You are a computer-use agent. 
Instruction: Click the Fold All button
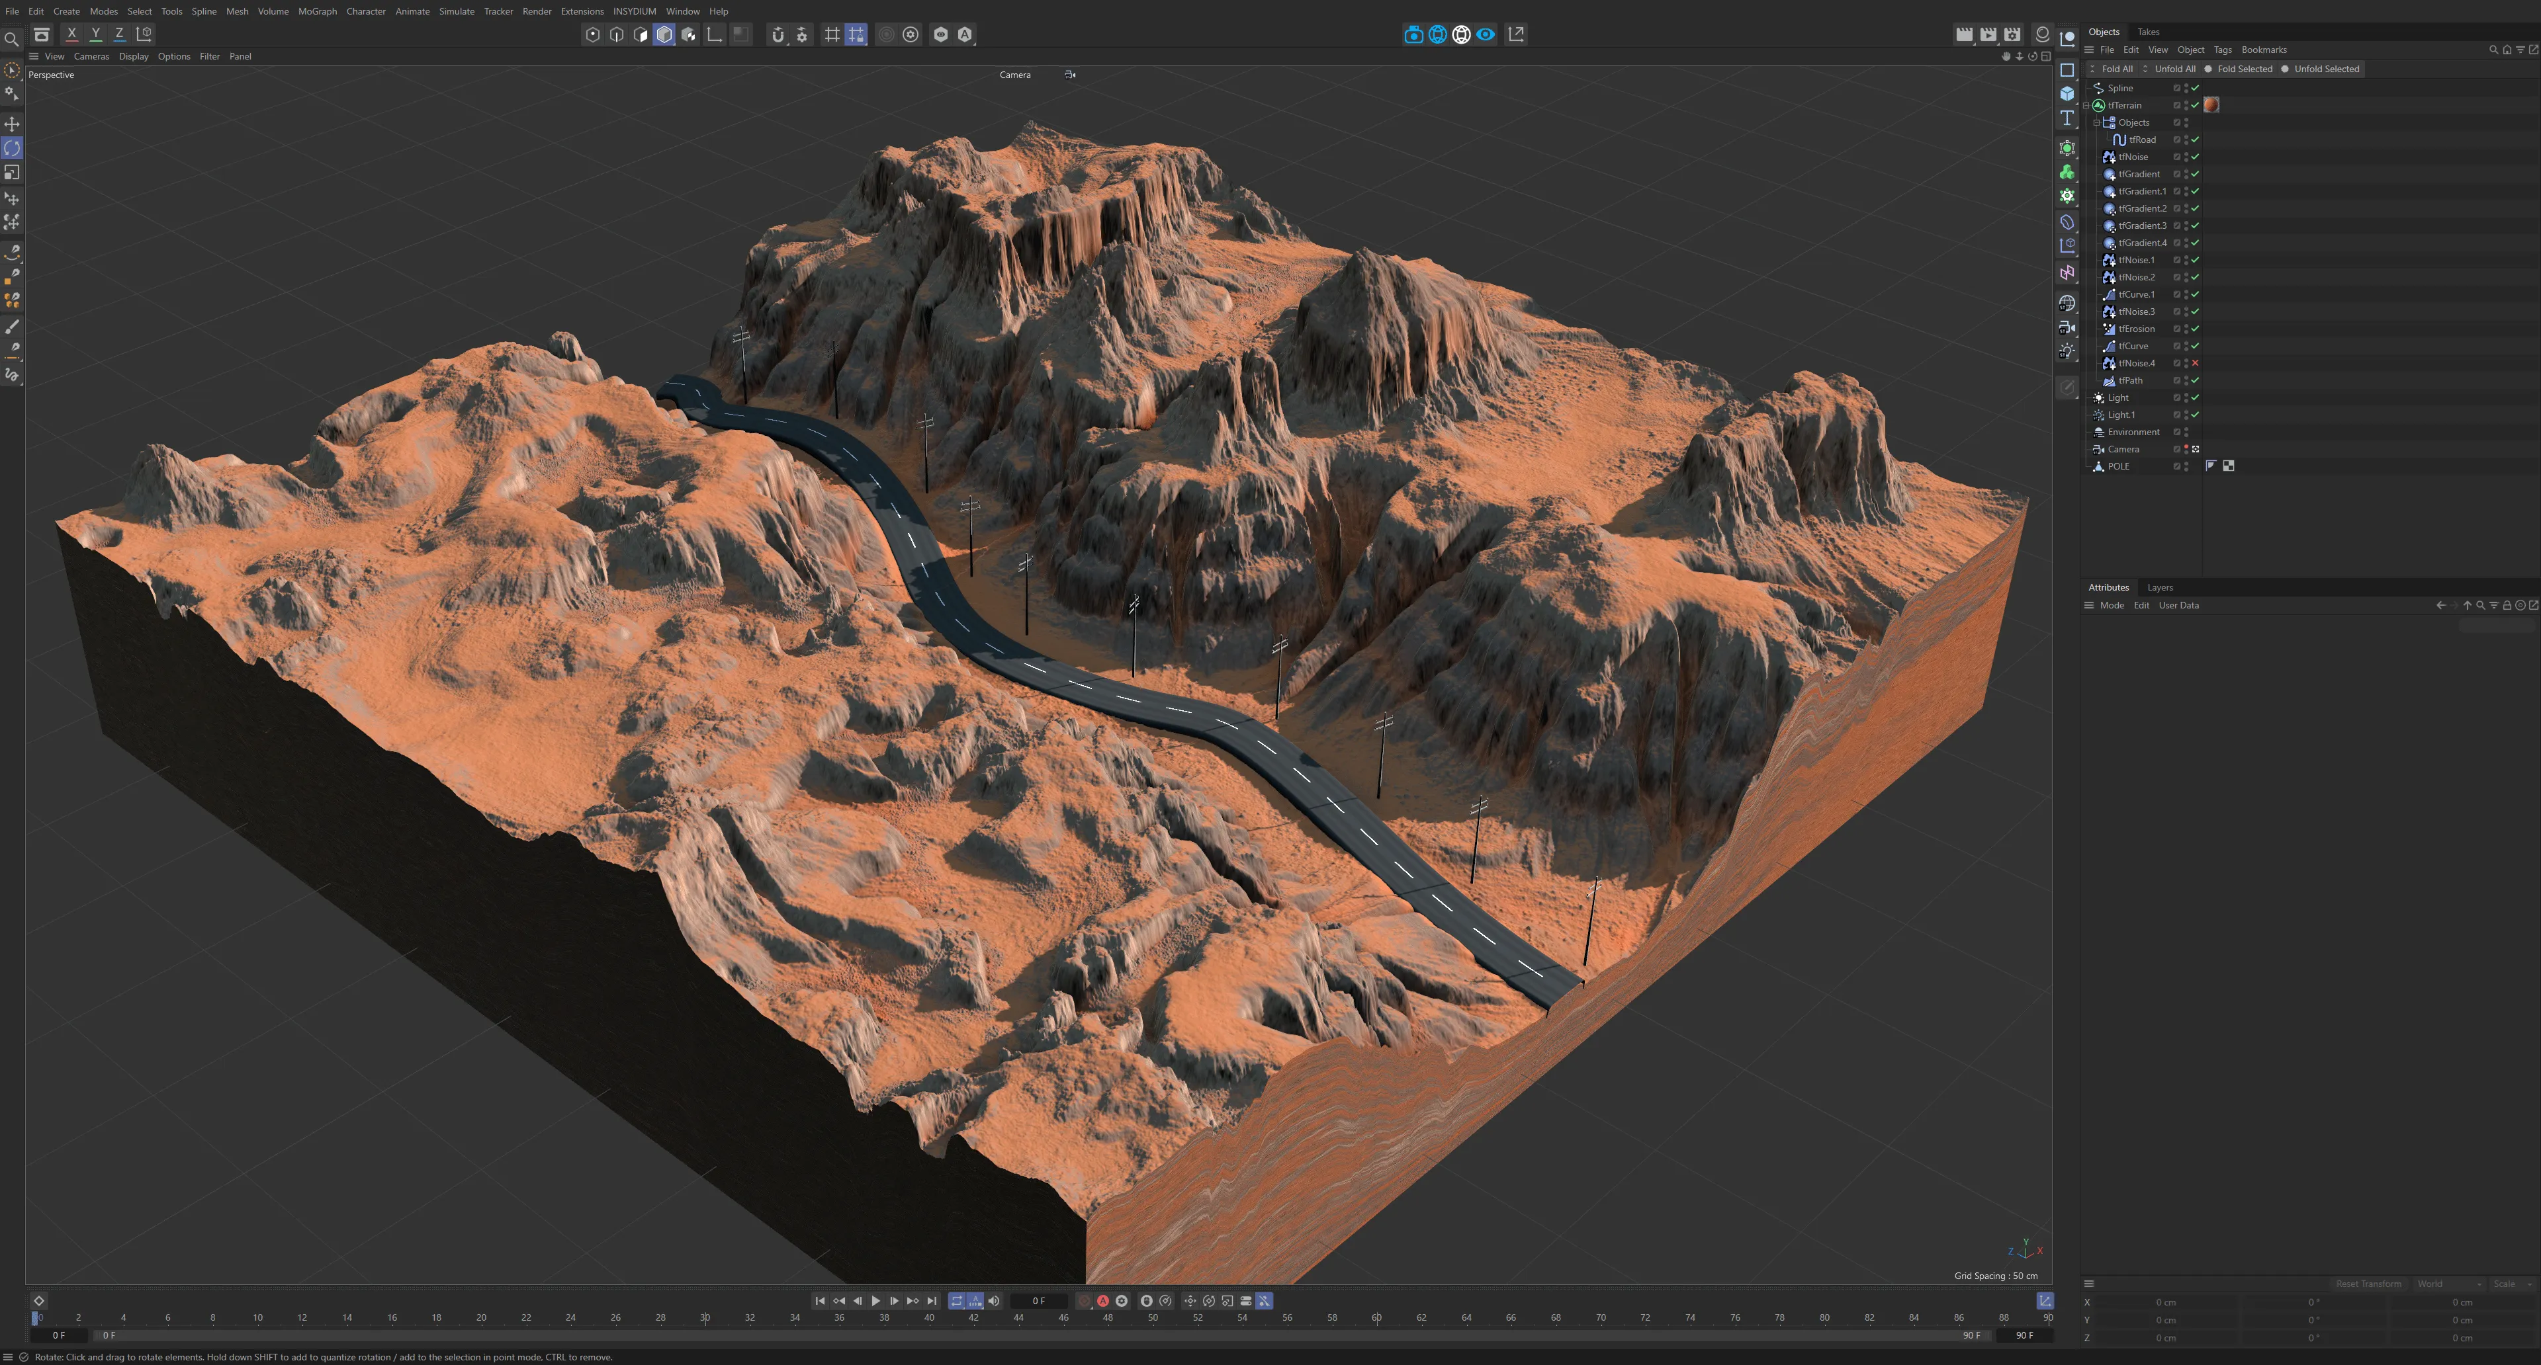coord(2116,69)
